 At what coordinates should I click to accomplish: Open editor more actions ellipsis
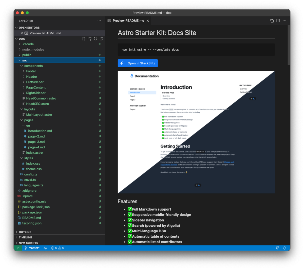point(284,21)
